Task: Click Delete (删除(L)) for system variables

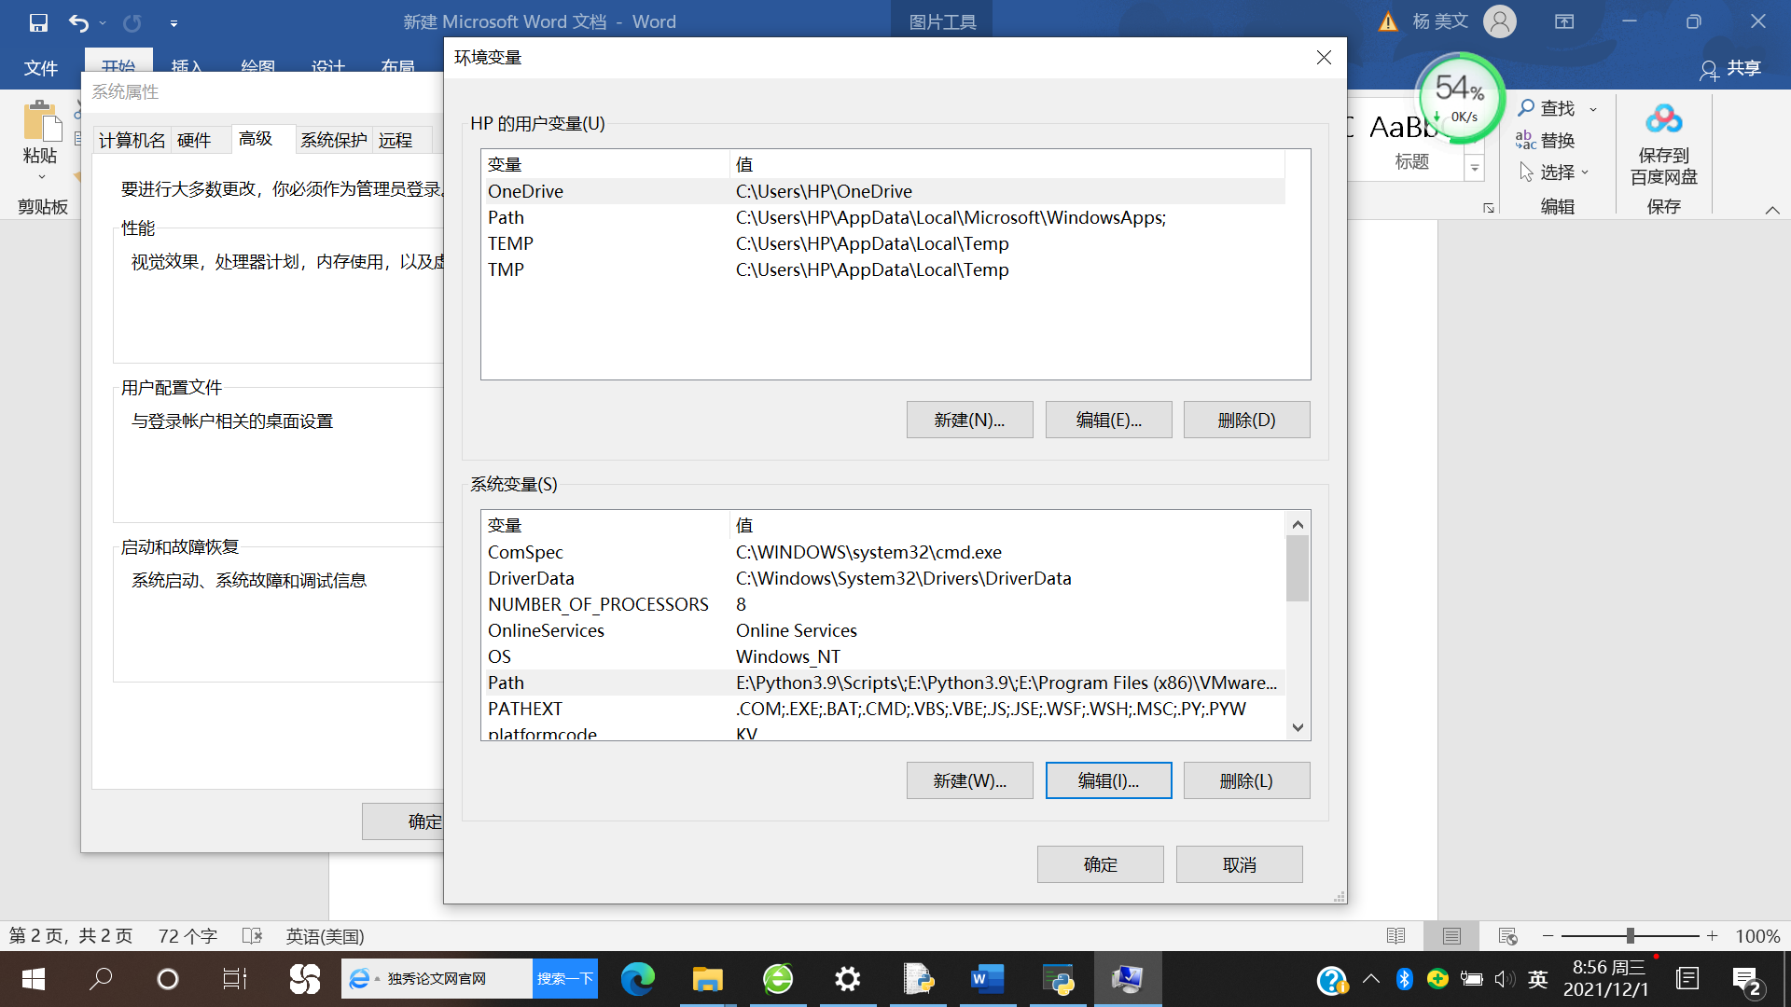Action: click(1246, 780)
